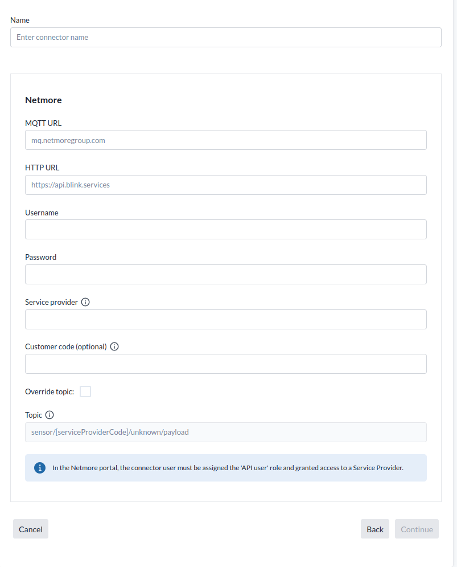
Task: Click the Service provider text box
Action: pos(225,319)
